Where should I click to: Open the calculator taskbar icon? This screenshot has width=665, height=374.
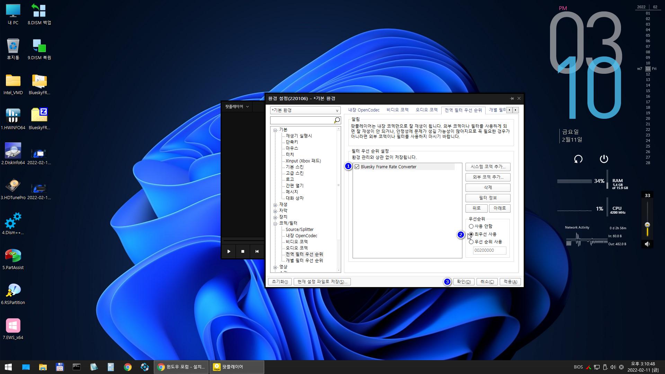click(x=111, y=367)
